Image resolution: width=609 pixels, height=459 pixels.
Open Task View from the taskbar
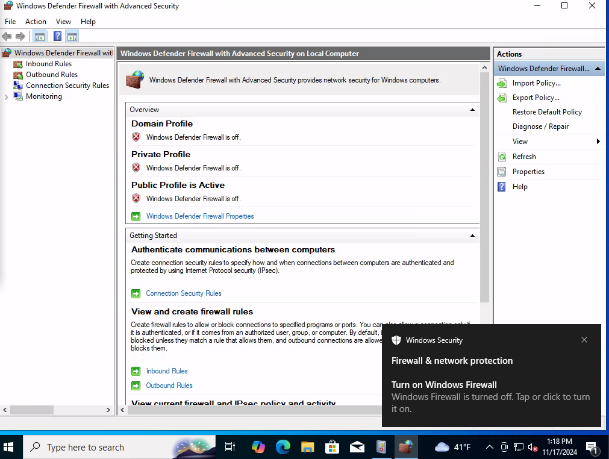click(230, 448)
